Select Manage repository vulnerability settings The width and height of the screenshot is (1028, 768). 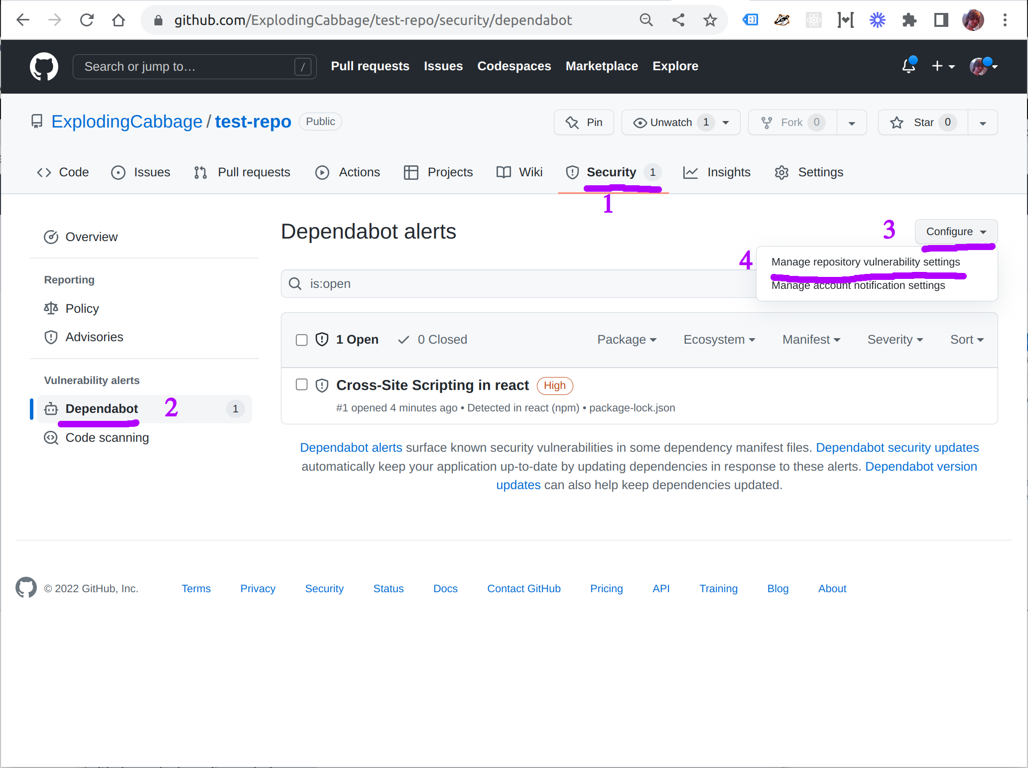[x=865, y=262]
